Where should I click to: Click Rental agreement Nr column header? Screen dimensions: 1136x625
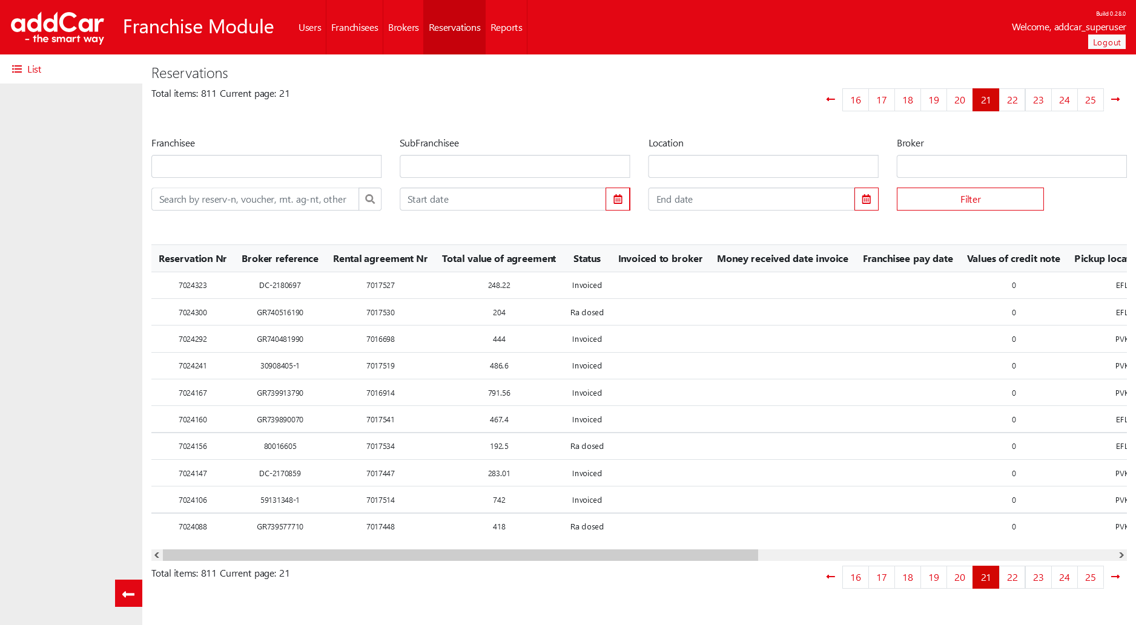coord(380,258)
